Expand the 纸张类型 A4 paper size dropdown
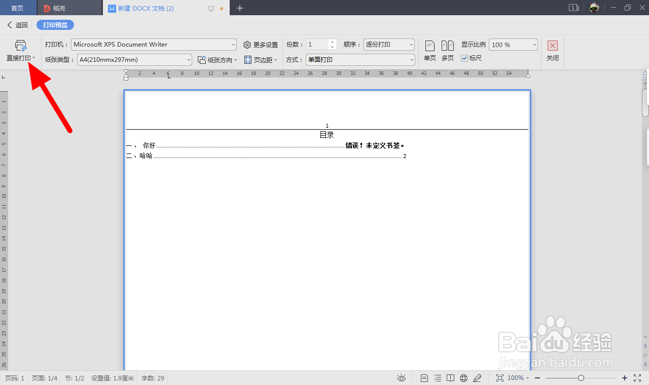The image size is (649, 385). tap(188, 60)
